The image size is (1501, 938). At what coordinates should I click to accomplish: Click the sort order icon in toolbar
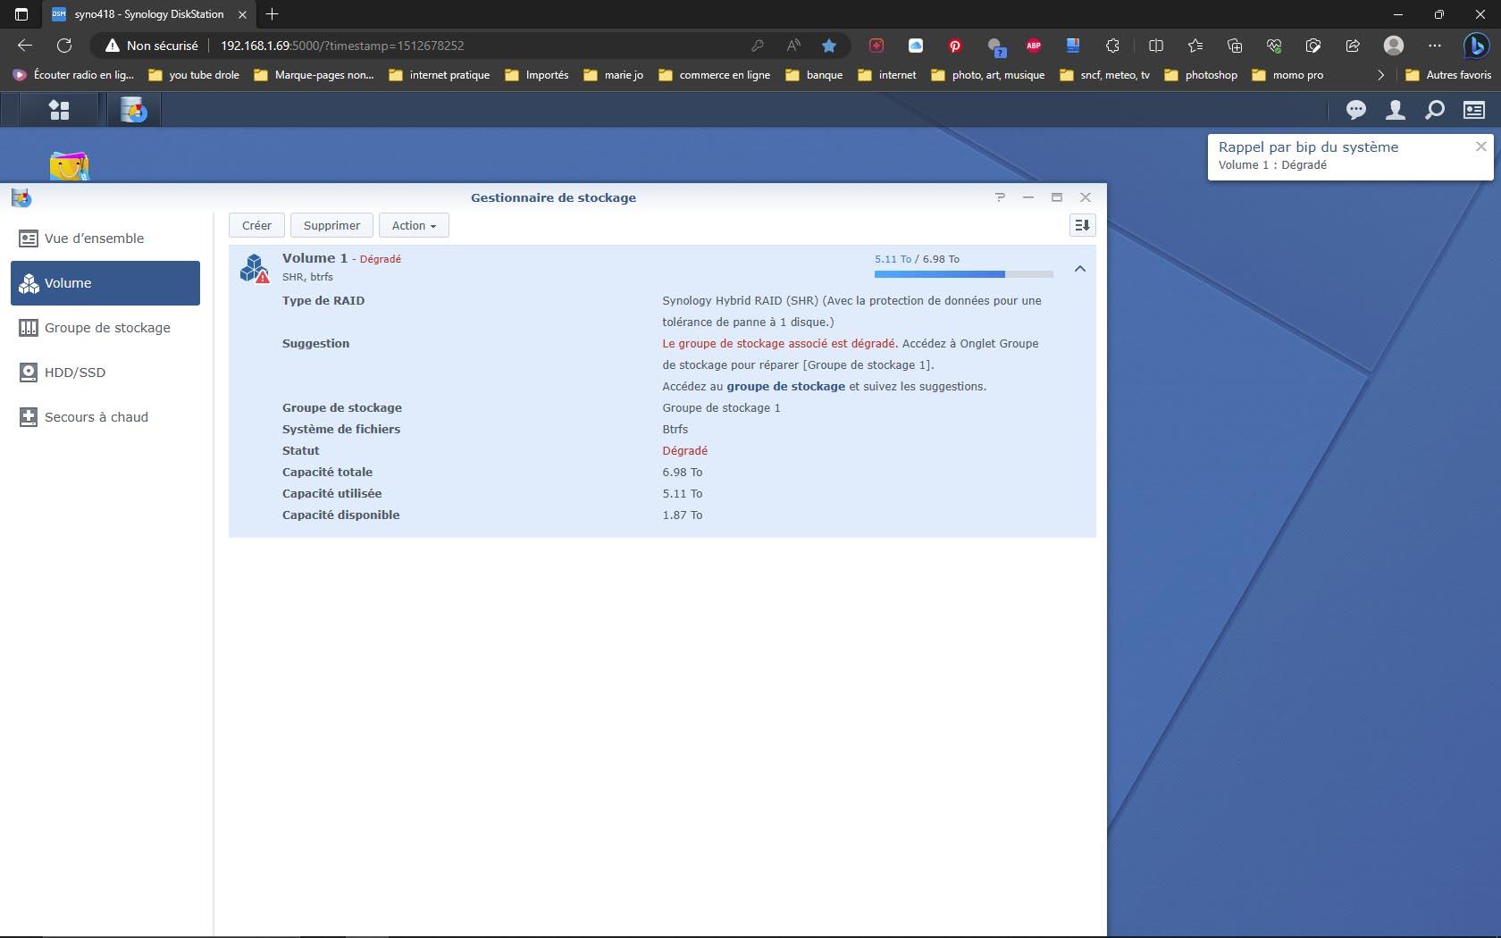pos(1082,225)
